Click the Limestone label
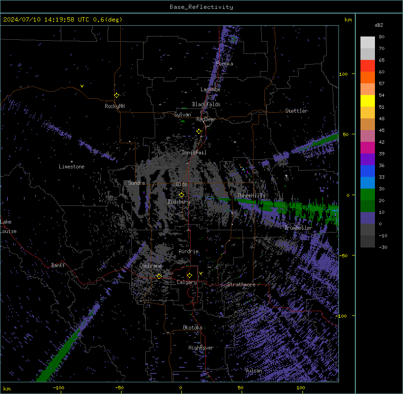Image resolution: width=403 pixels, height=394 pixels. (72, 167)
